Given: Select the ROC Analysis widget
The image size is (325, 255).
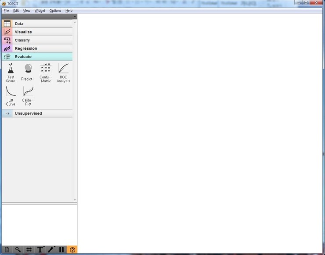Looking at the screenshot, I should 63,73.
